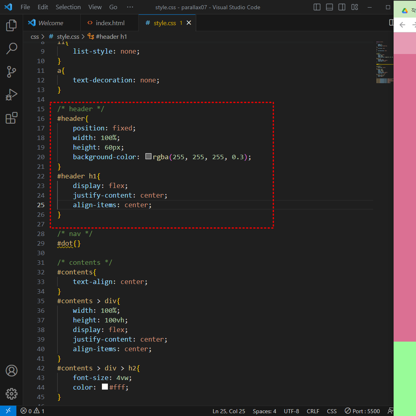Open color picker for rgba swatch on line 20
Viewport: 416px width, 416px height.
tap(148, 156)
